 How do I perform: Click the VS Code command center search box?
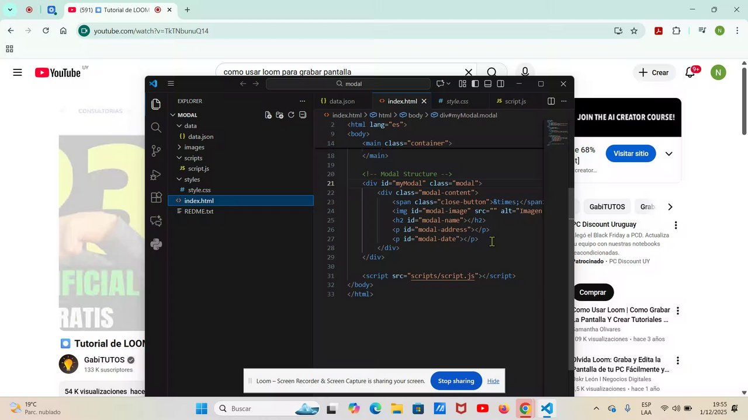click(348, 84)
